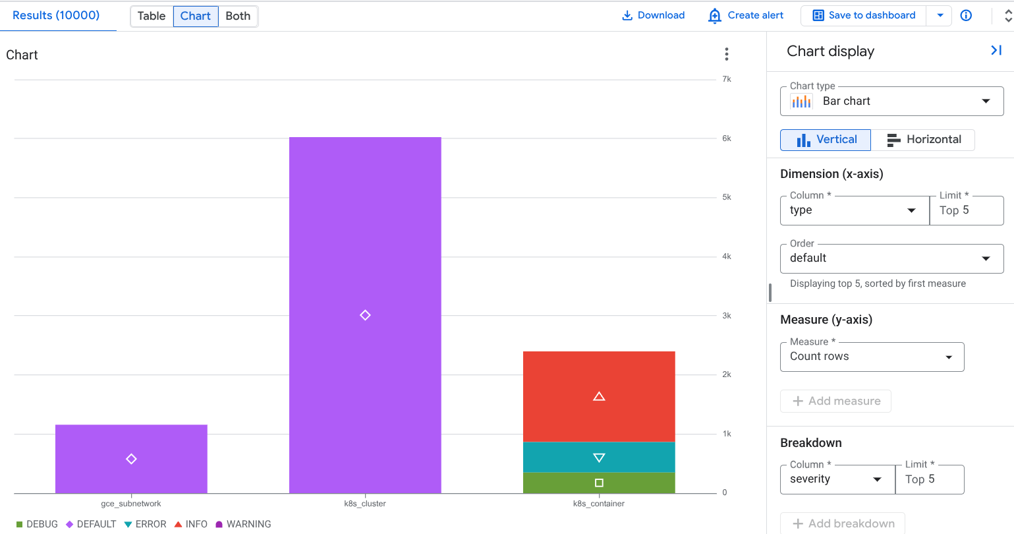Click the expand/collapse results arrows icon
Screen dimensions: 1014x534
click(x=1007, y=16)
